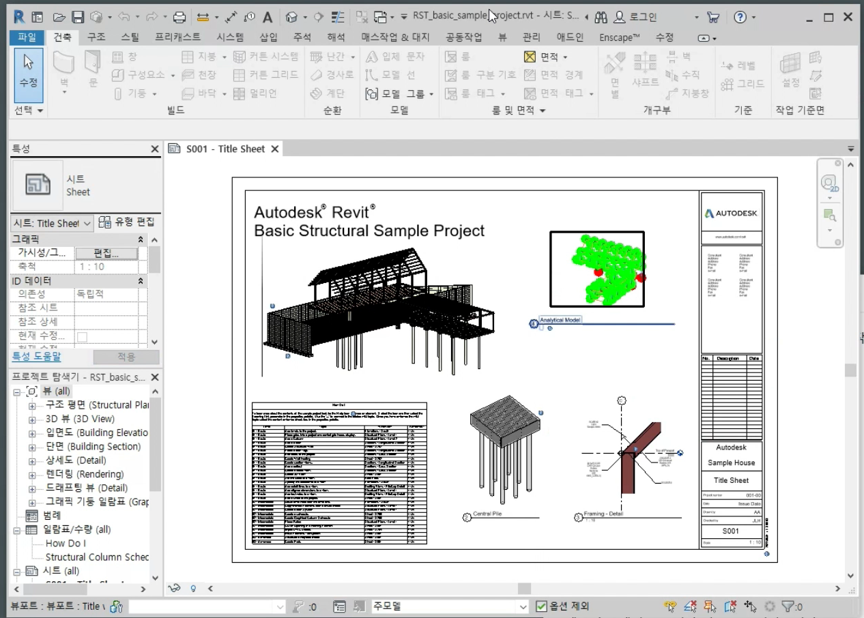Image resolution: width=864 pixels, height=618 pixels.
Task: Click the 면적 경계 tool
Action: 553,75
